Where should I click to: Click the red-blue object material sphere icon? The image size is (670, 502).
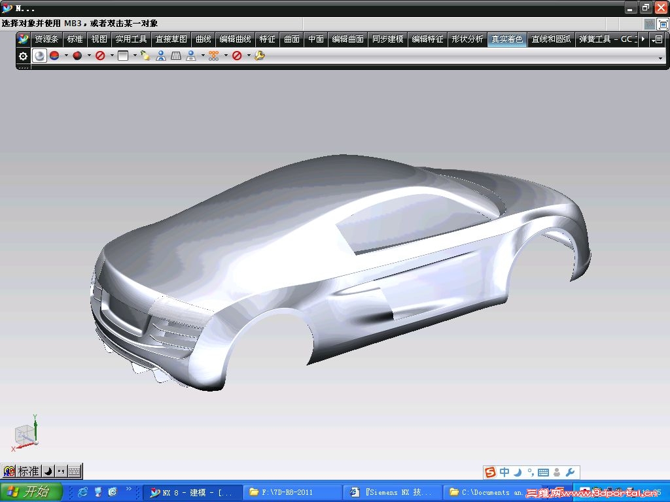[54, 56]
